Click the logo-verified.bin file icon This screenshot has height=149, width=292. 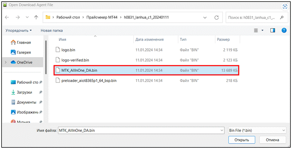click(x=58, y=60)
